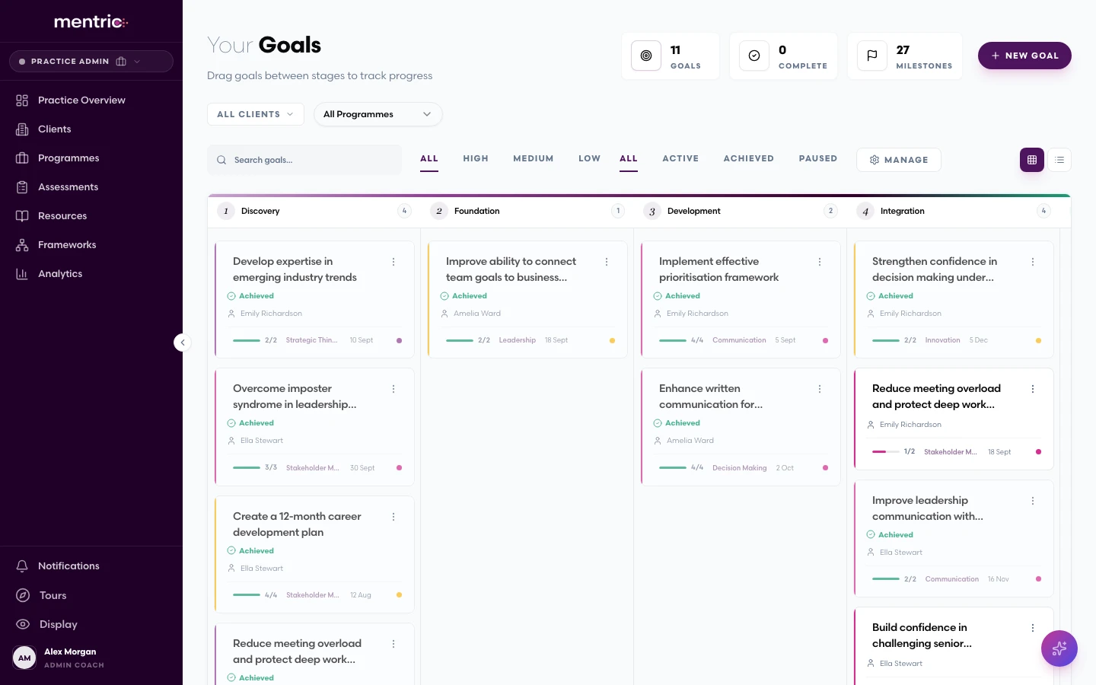This screenshot has width=1096, height=685.
Task: Click Alex Morgan profile name
Action: (x=70, y=652)
